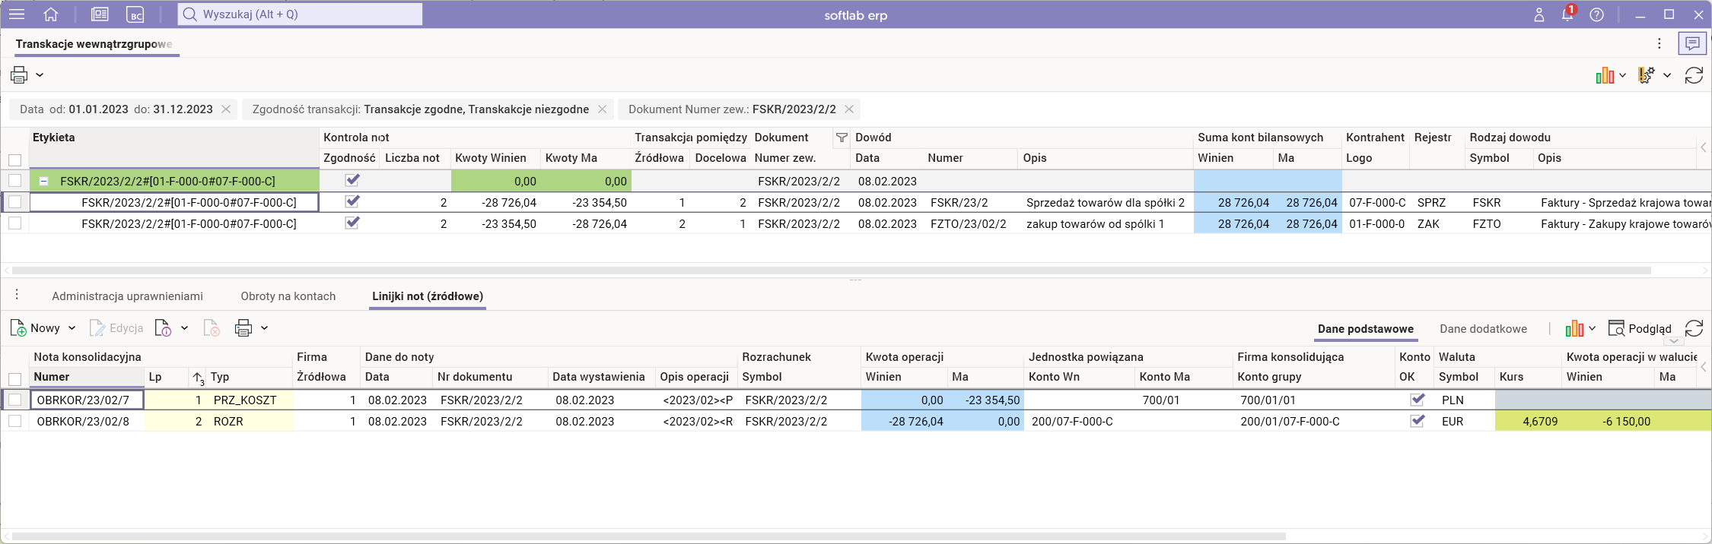Tick the checkbox for the FZTO/23/02/2 row
This screenshot has width=1712, height=544.
(14, 223)
